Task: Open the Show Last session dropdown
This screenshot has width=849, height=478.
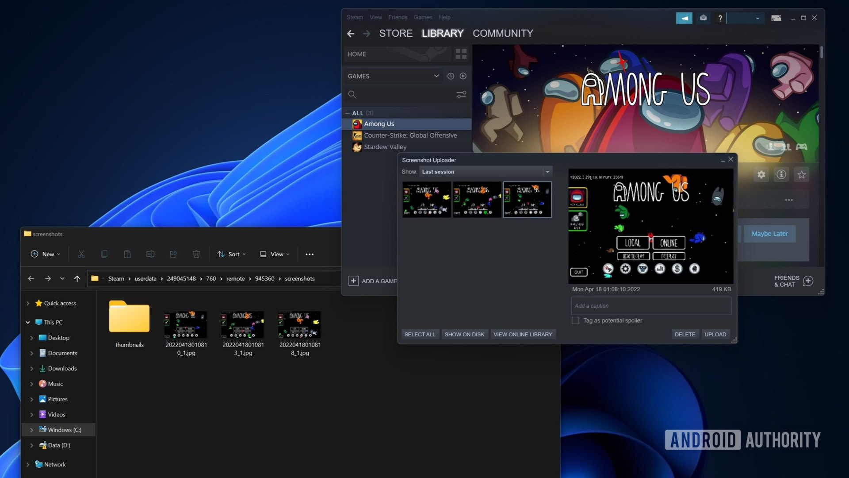Action: tap(547, 172)
